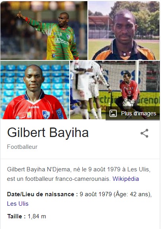161x229 pixels.
Task: Open the Plus d'images gallery button
Action: pos(133,113)
